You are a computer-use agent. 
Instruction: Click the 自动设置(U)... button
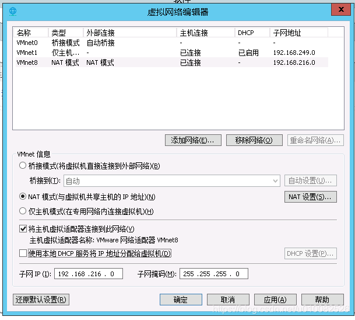pyautogui.click(x=310, y=180)
